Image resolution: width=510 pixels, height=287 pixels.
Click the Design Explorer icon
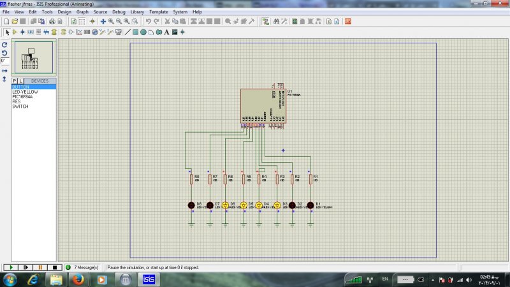point(295,22)
